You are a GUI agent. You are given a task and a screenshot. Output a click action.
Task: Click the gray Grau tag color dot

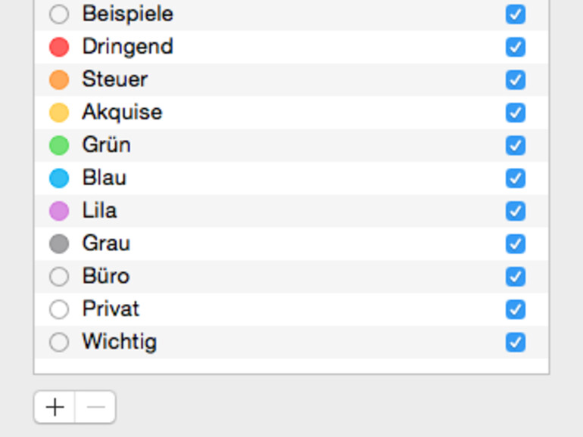pos(59,243)
